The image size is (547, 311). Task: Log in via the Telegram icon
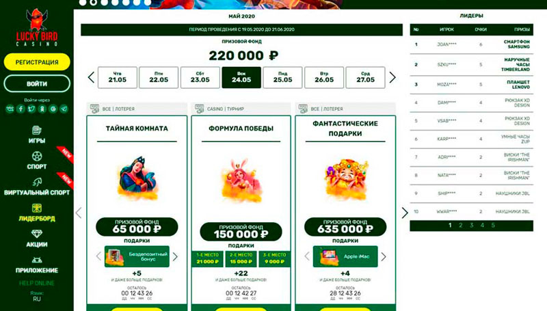click(x=64, y=109)
